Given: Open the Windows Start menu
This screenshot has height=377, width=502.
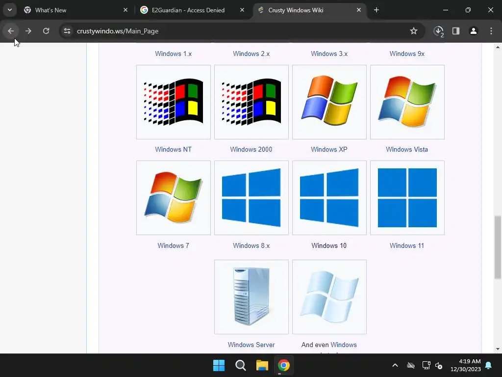Looking at the screenshot, I should [x=219, y=365].
